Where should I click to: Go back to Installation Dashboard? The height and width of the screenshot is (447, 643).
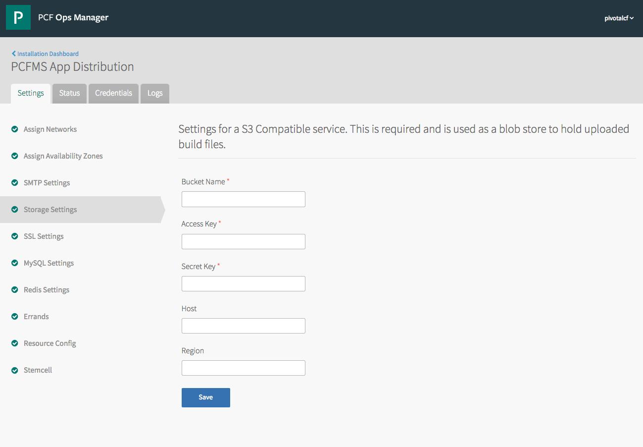pos(45,54)
